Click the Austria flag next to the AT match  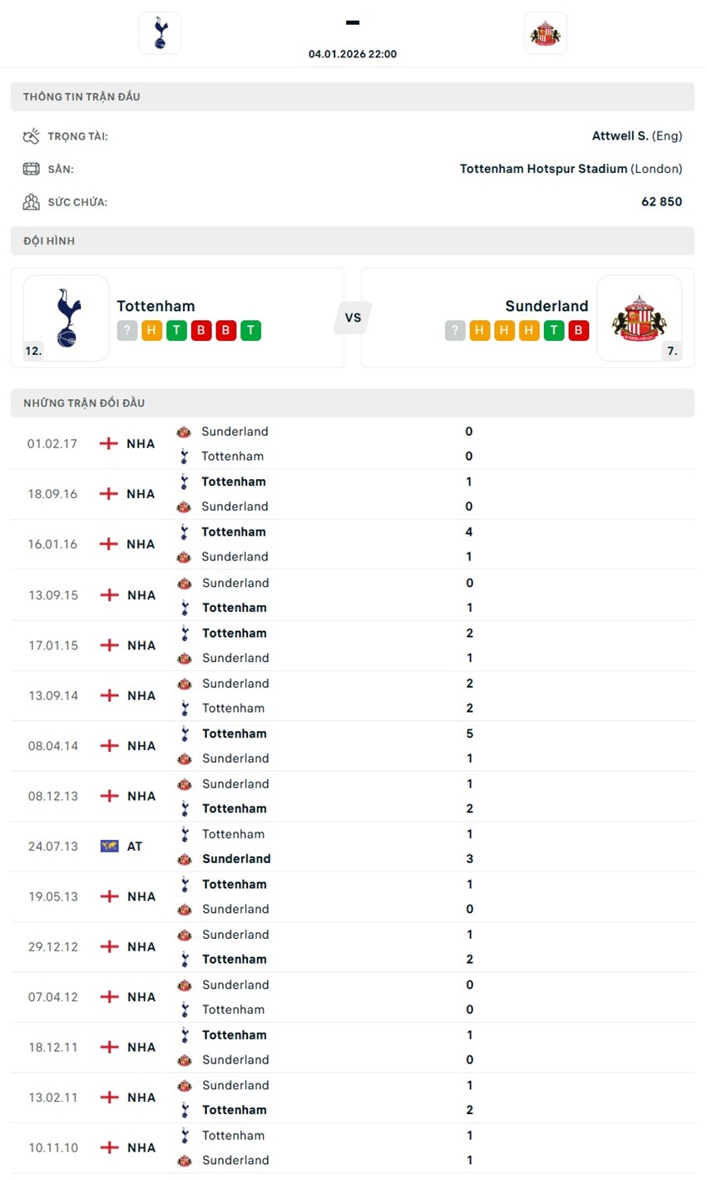click(x=107, y=846)
